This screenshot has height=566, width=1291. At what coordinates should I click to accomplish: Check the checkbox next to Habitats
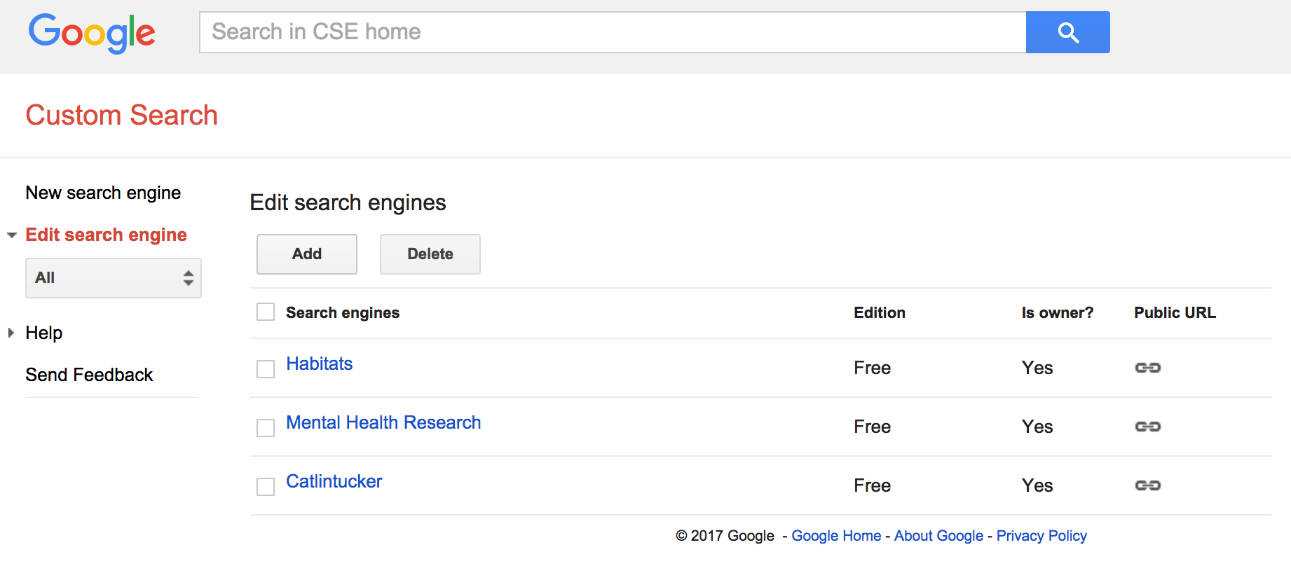(265, 368)
